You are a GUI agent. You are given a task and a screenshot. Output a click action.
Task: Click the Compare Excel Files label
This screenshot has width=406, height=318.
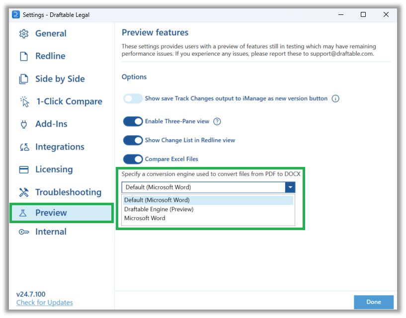click(x=171, y=159)
